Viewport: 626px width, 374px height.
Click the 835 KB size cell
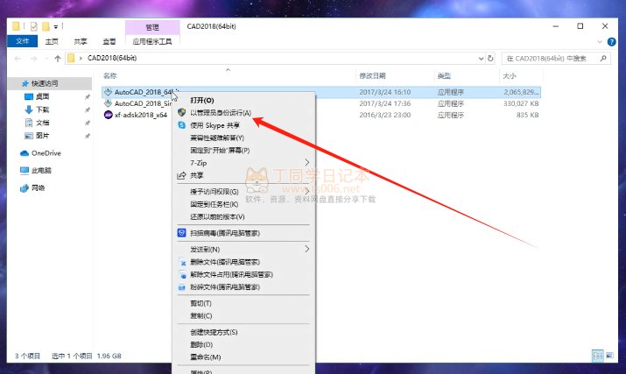527,115
